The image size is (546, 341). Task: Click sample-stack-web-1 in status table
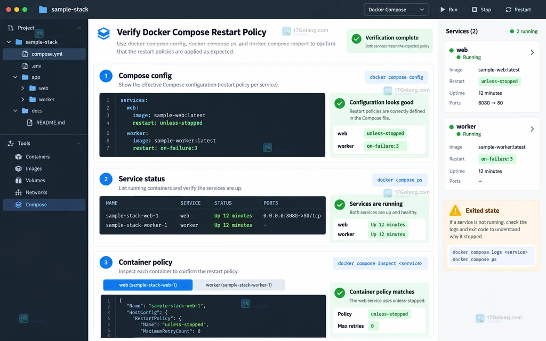(132, 216)
